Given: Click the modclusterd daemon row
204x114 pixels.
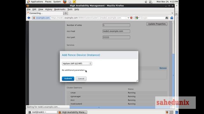Looking at the screenshot, I should 117,104.
